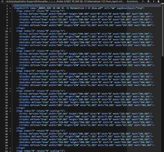Click the ArtBox line on line 25
The image size is (164, 152).
pyautogui.click(x=85, y=74)
